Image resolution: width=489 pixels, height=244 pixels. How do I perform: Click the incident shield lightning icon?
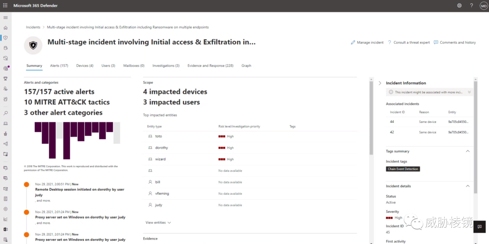[33, 46]
